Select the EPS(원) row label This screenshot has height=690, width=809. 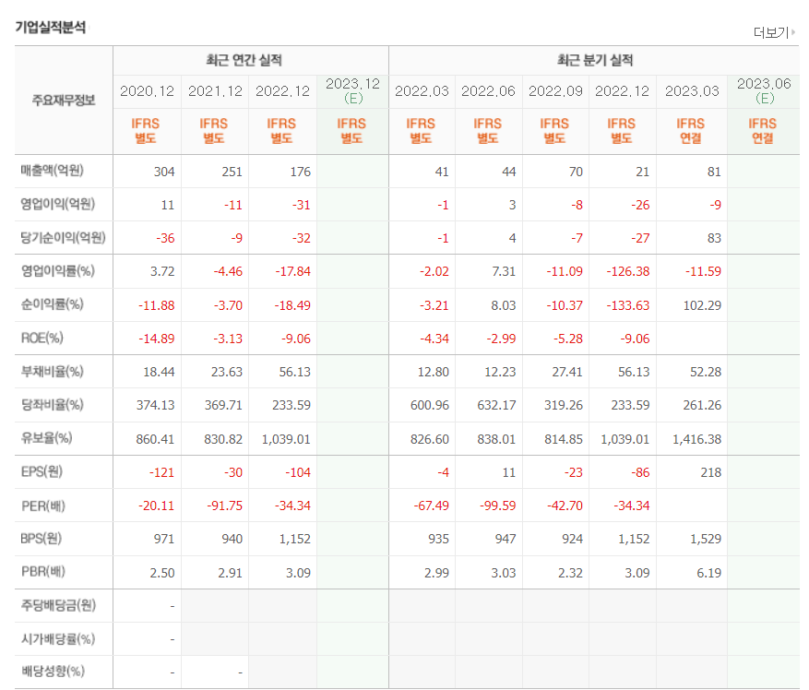[x=42, y=471]
